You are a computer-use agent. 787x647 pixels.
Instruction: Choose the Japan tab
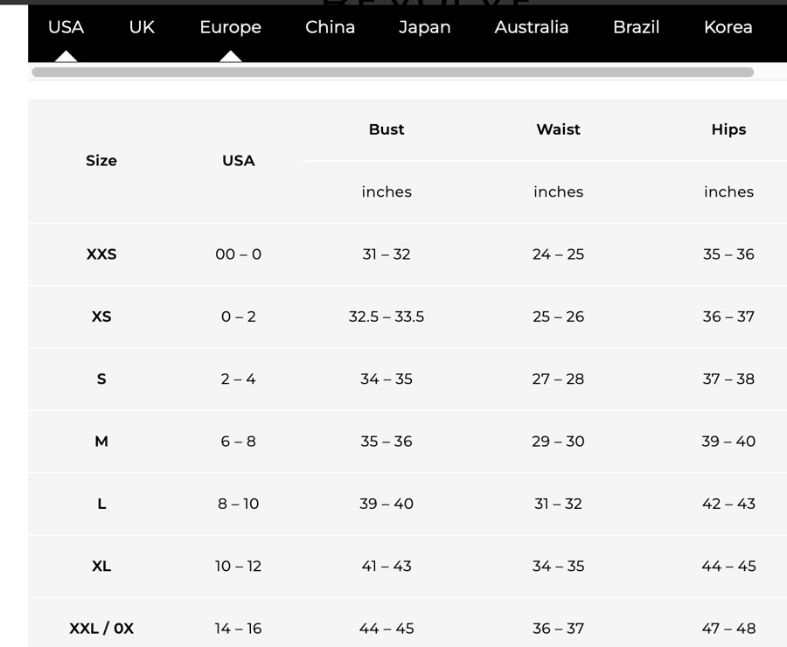424,27
